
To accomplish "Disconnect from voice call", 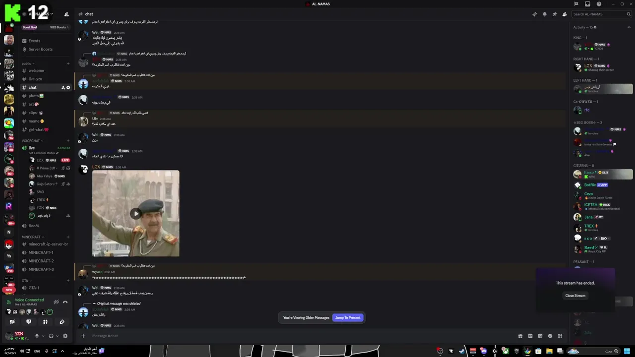I will click(65, 302).
